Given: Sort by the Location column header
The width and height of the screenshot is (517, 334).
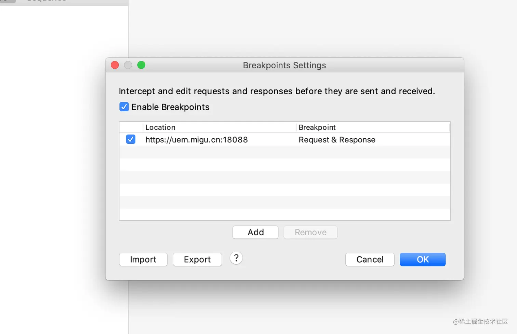Looking at the screenshot, I should point(220,127).
